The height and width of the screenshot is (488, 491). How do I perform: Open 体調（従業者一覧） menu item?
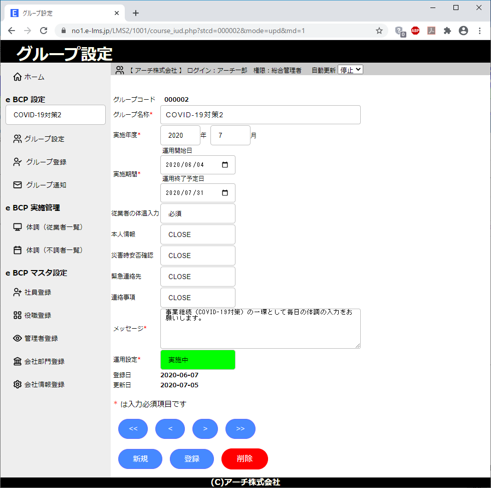(54, 227)
